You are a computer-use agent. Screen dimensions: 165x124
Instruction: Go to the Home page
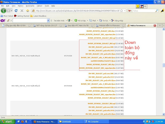pyautogui.click(x=28, y=11)
